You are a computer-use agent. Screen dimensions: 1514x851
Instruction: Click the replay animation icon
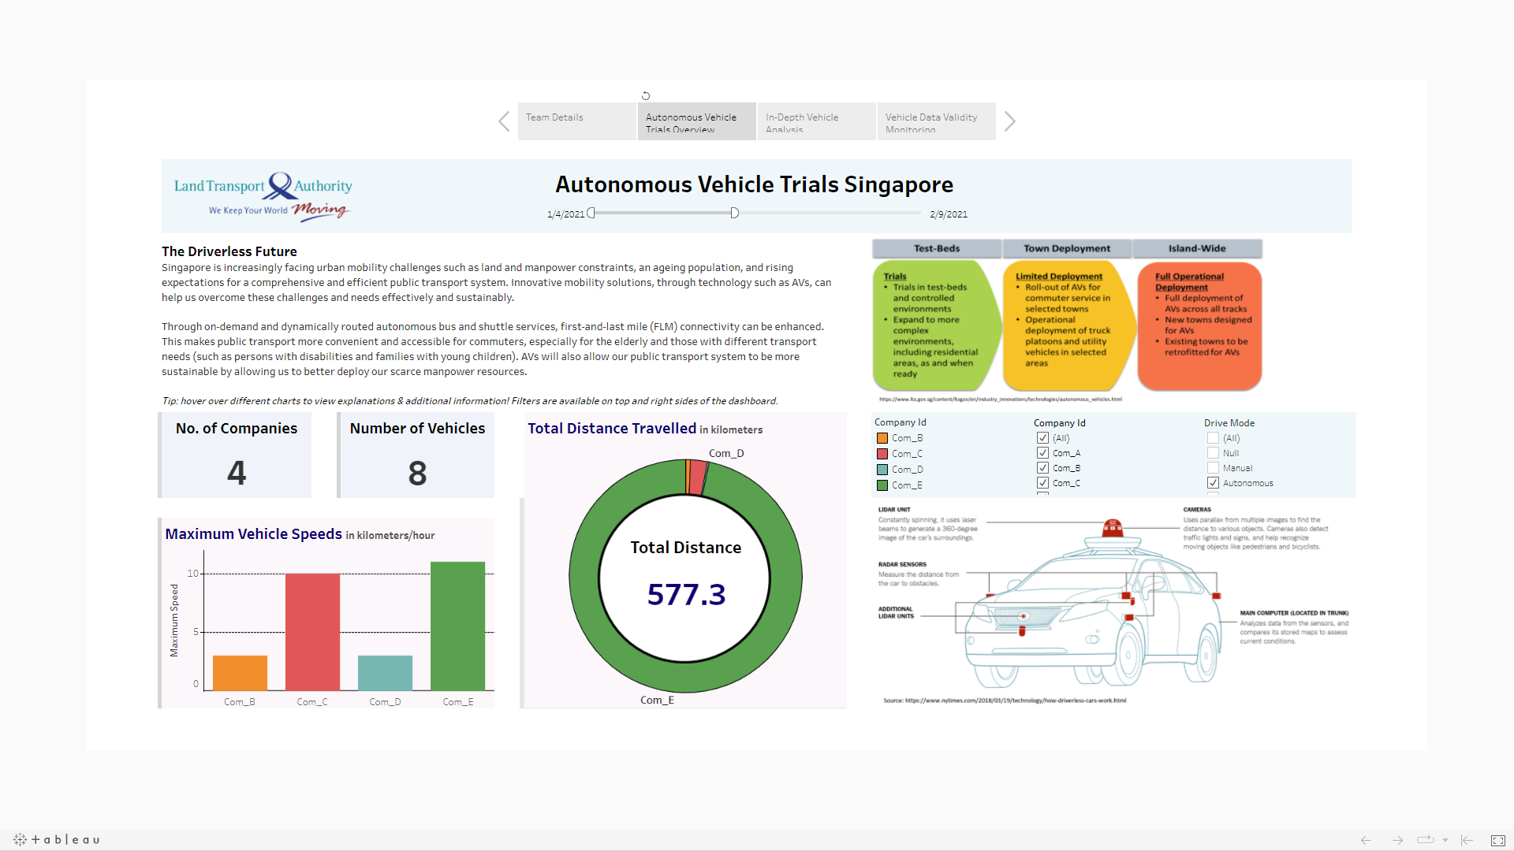1425,840
